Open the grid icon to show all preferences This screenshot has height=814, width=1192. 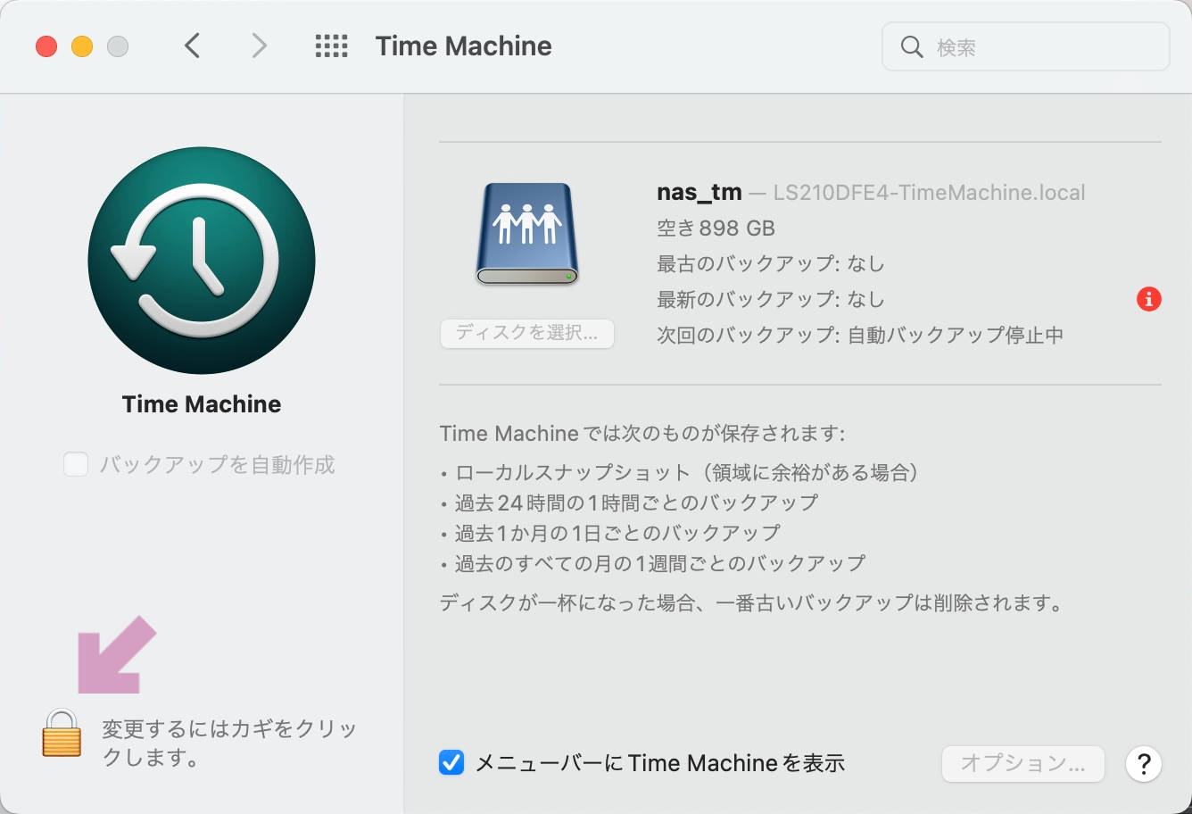(x=331, y=46)
